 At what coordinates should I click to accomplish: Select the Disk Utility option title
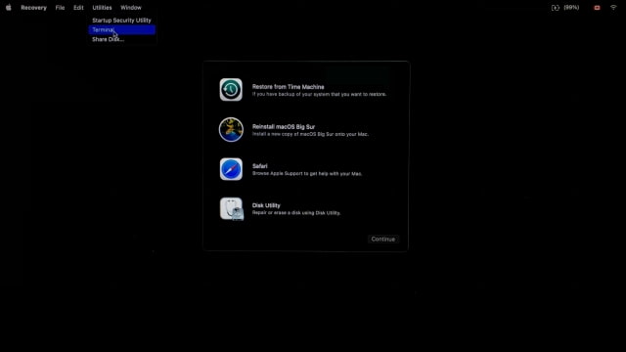[x=266, y=205]
